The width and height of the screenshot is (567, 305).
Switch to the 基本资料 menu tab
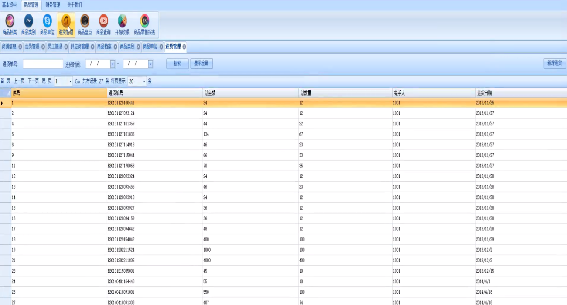click(10, 5)
